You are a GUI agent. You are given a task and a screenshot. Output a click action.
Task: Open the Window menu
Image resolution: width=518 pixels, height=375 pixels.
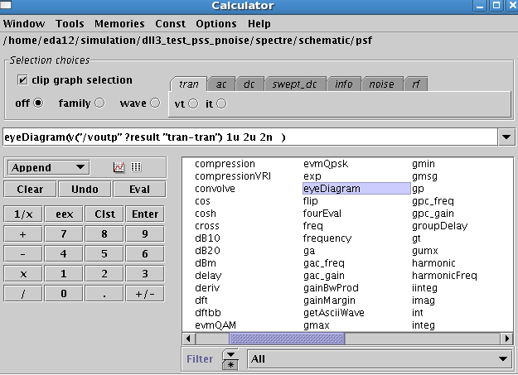[x=24, y=24]
